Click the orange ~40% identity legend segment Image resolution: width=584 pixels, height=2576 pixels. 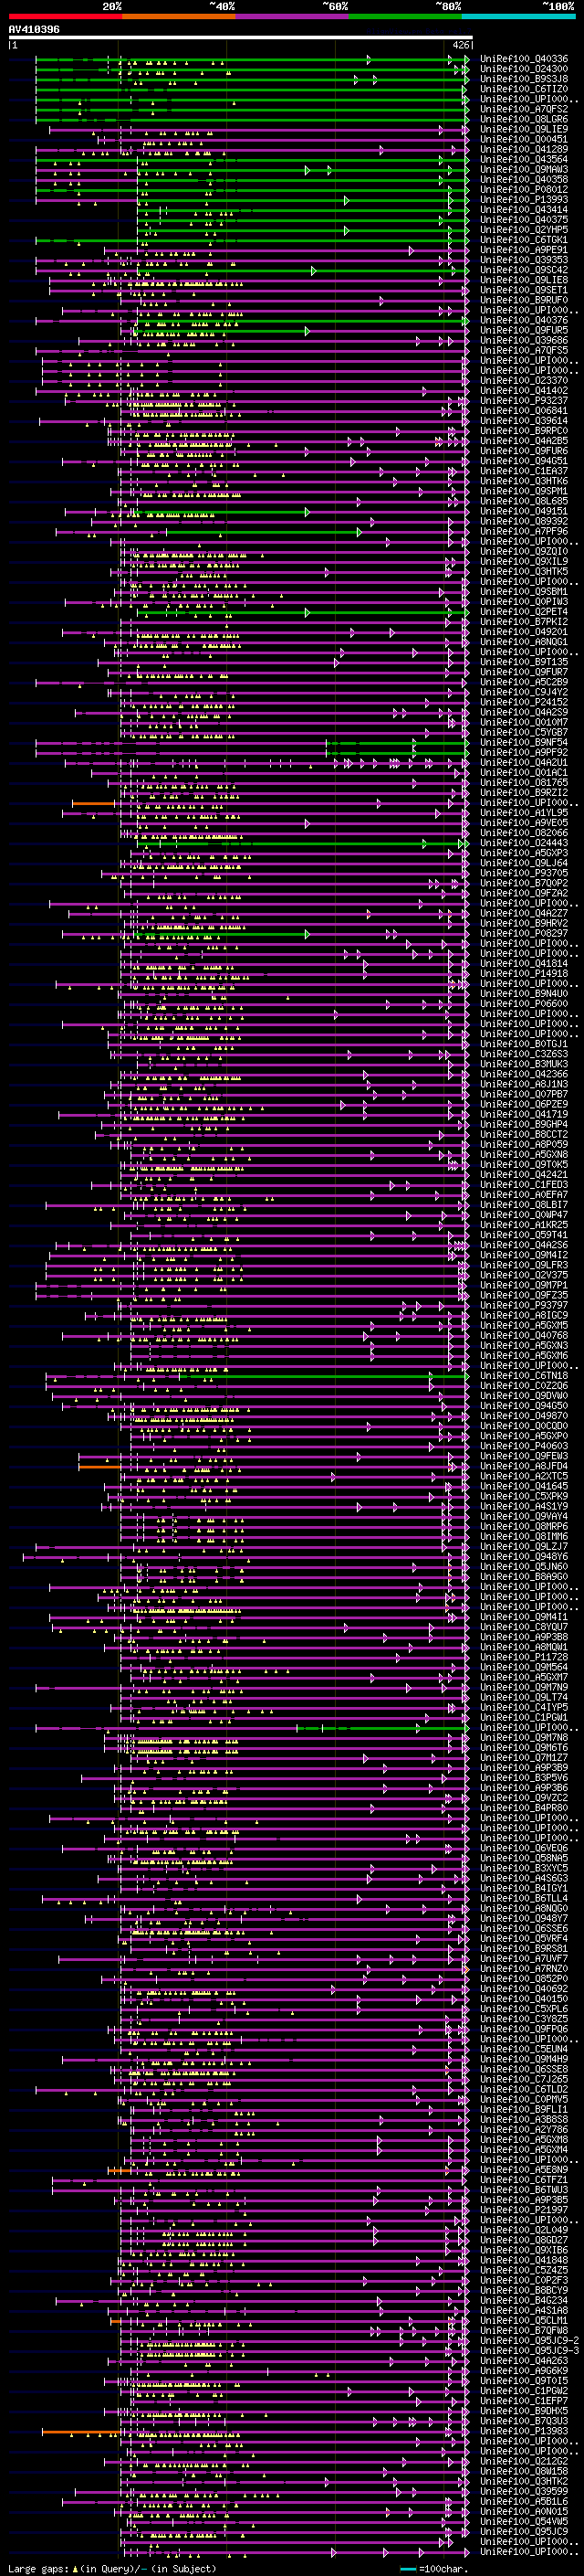179,16
